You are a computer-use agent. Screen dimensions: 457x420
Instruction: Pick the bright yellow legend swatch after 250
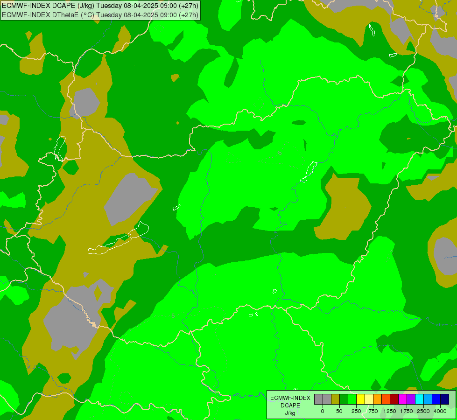tap(360, 399)
